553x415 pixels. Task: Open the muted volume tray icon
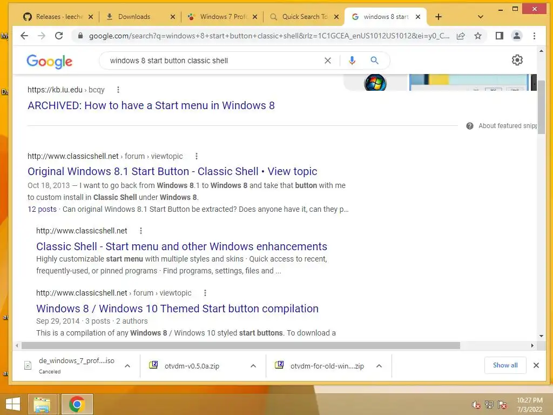[x=476, y=405]
